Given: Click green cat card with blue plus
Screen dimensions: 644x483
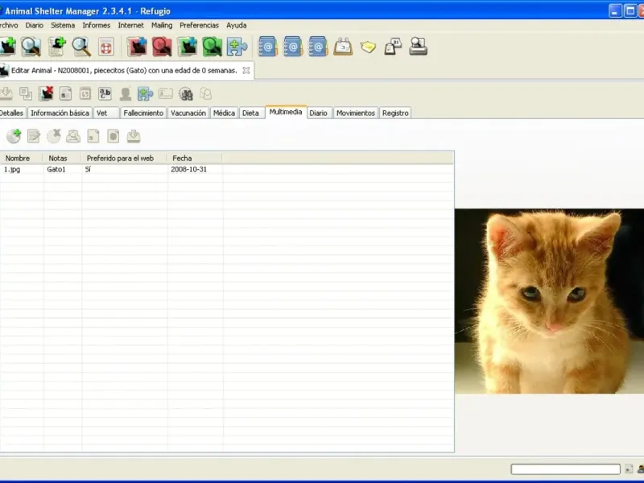Looking at the screenshot, I should (x=188, y=47).
